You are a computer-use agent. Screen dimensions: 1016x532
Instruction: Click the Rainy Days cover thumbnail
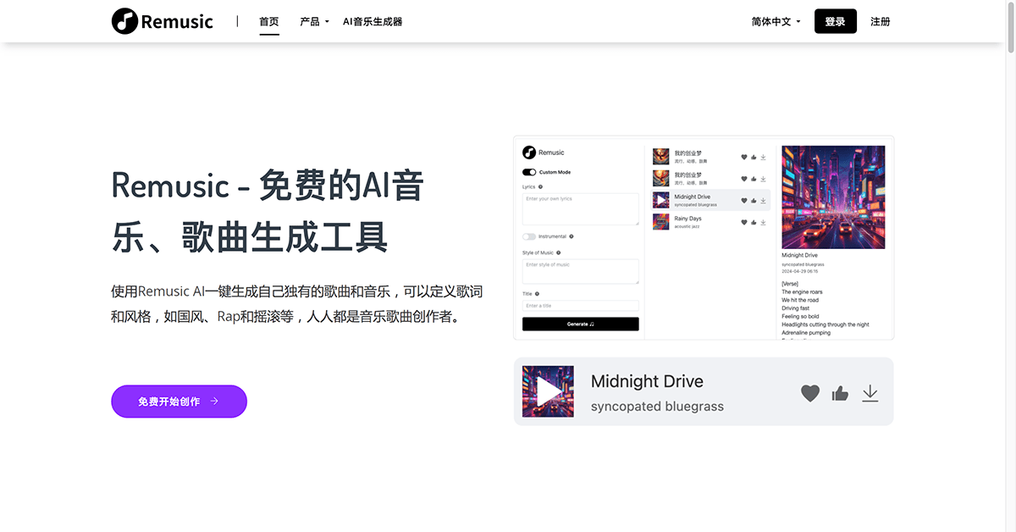pos(661,222)
